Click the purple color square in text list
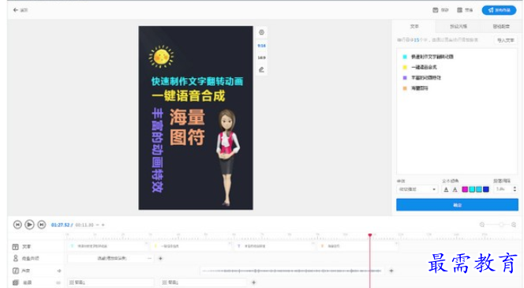 pyautogui.click(x=405, y=78)
